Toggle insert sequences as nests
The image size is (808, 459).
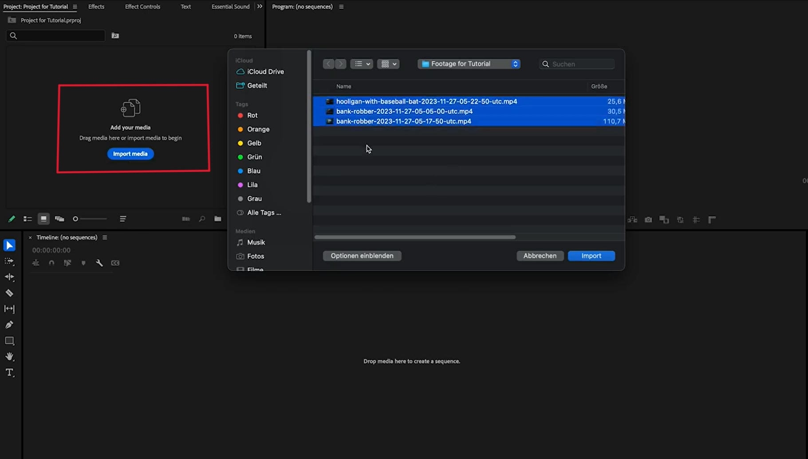click(36, 263)
